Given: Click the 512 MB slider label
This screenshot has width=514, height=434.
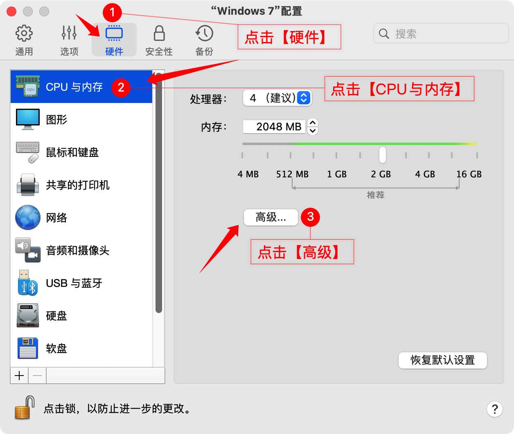Looking at the screenshot, I should [292, 174].
